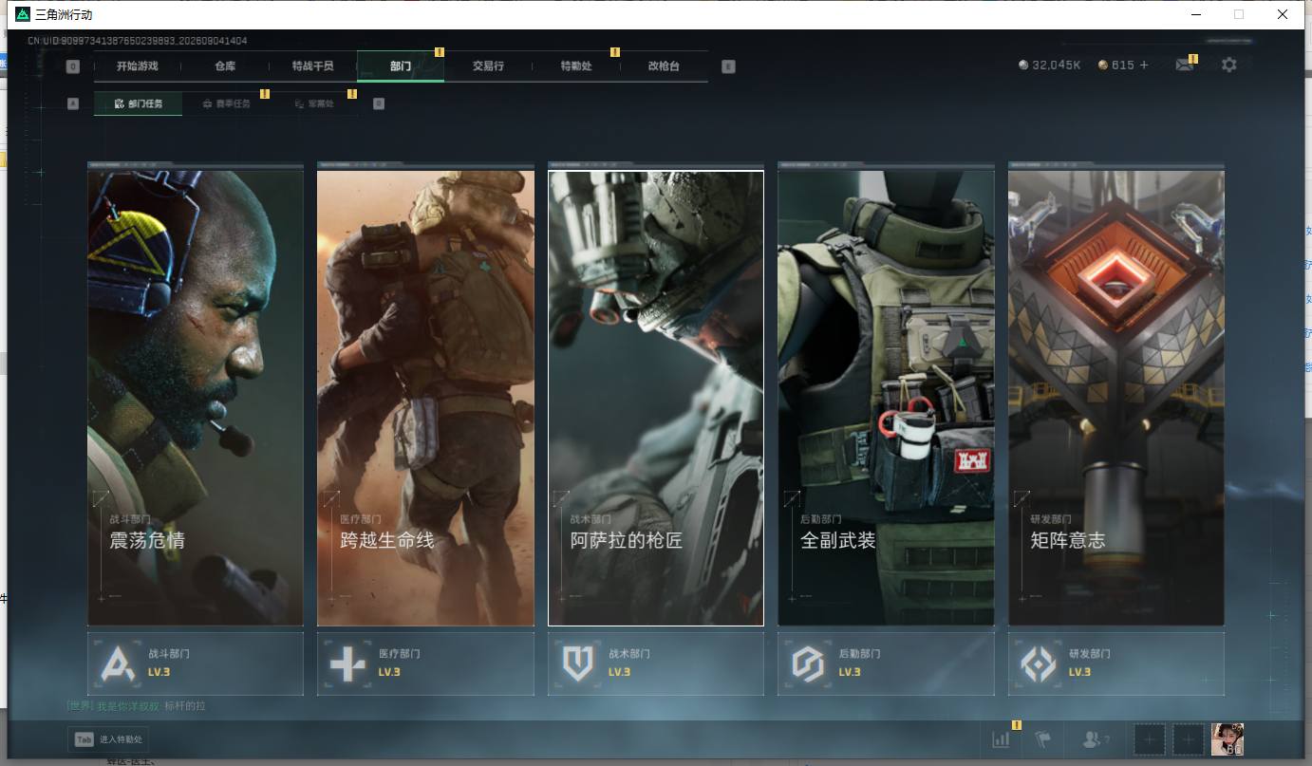Viewport: 1312px width, 766px height.
Task: Open the 震荡危情 mission card
Action: (x=196, y=397)
